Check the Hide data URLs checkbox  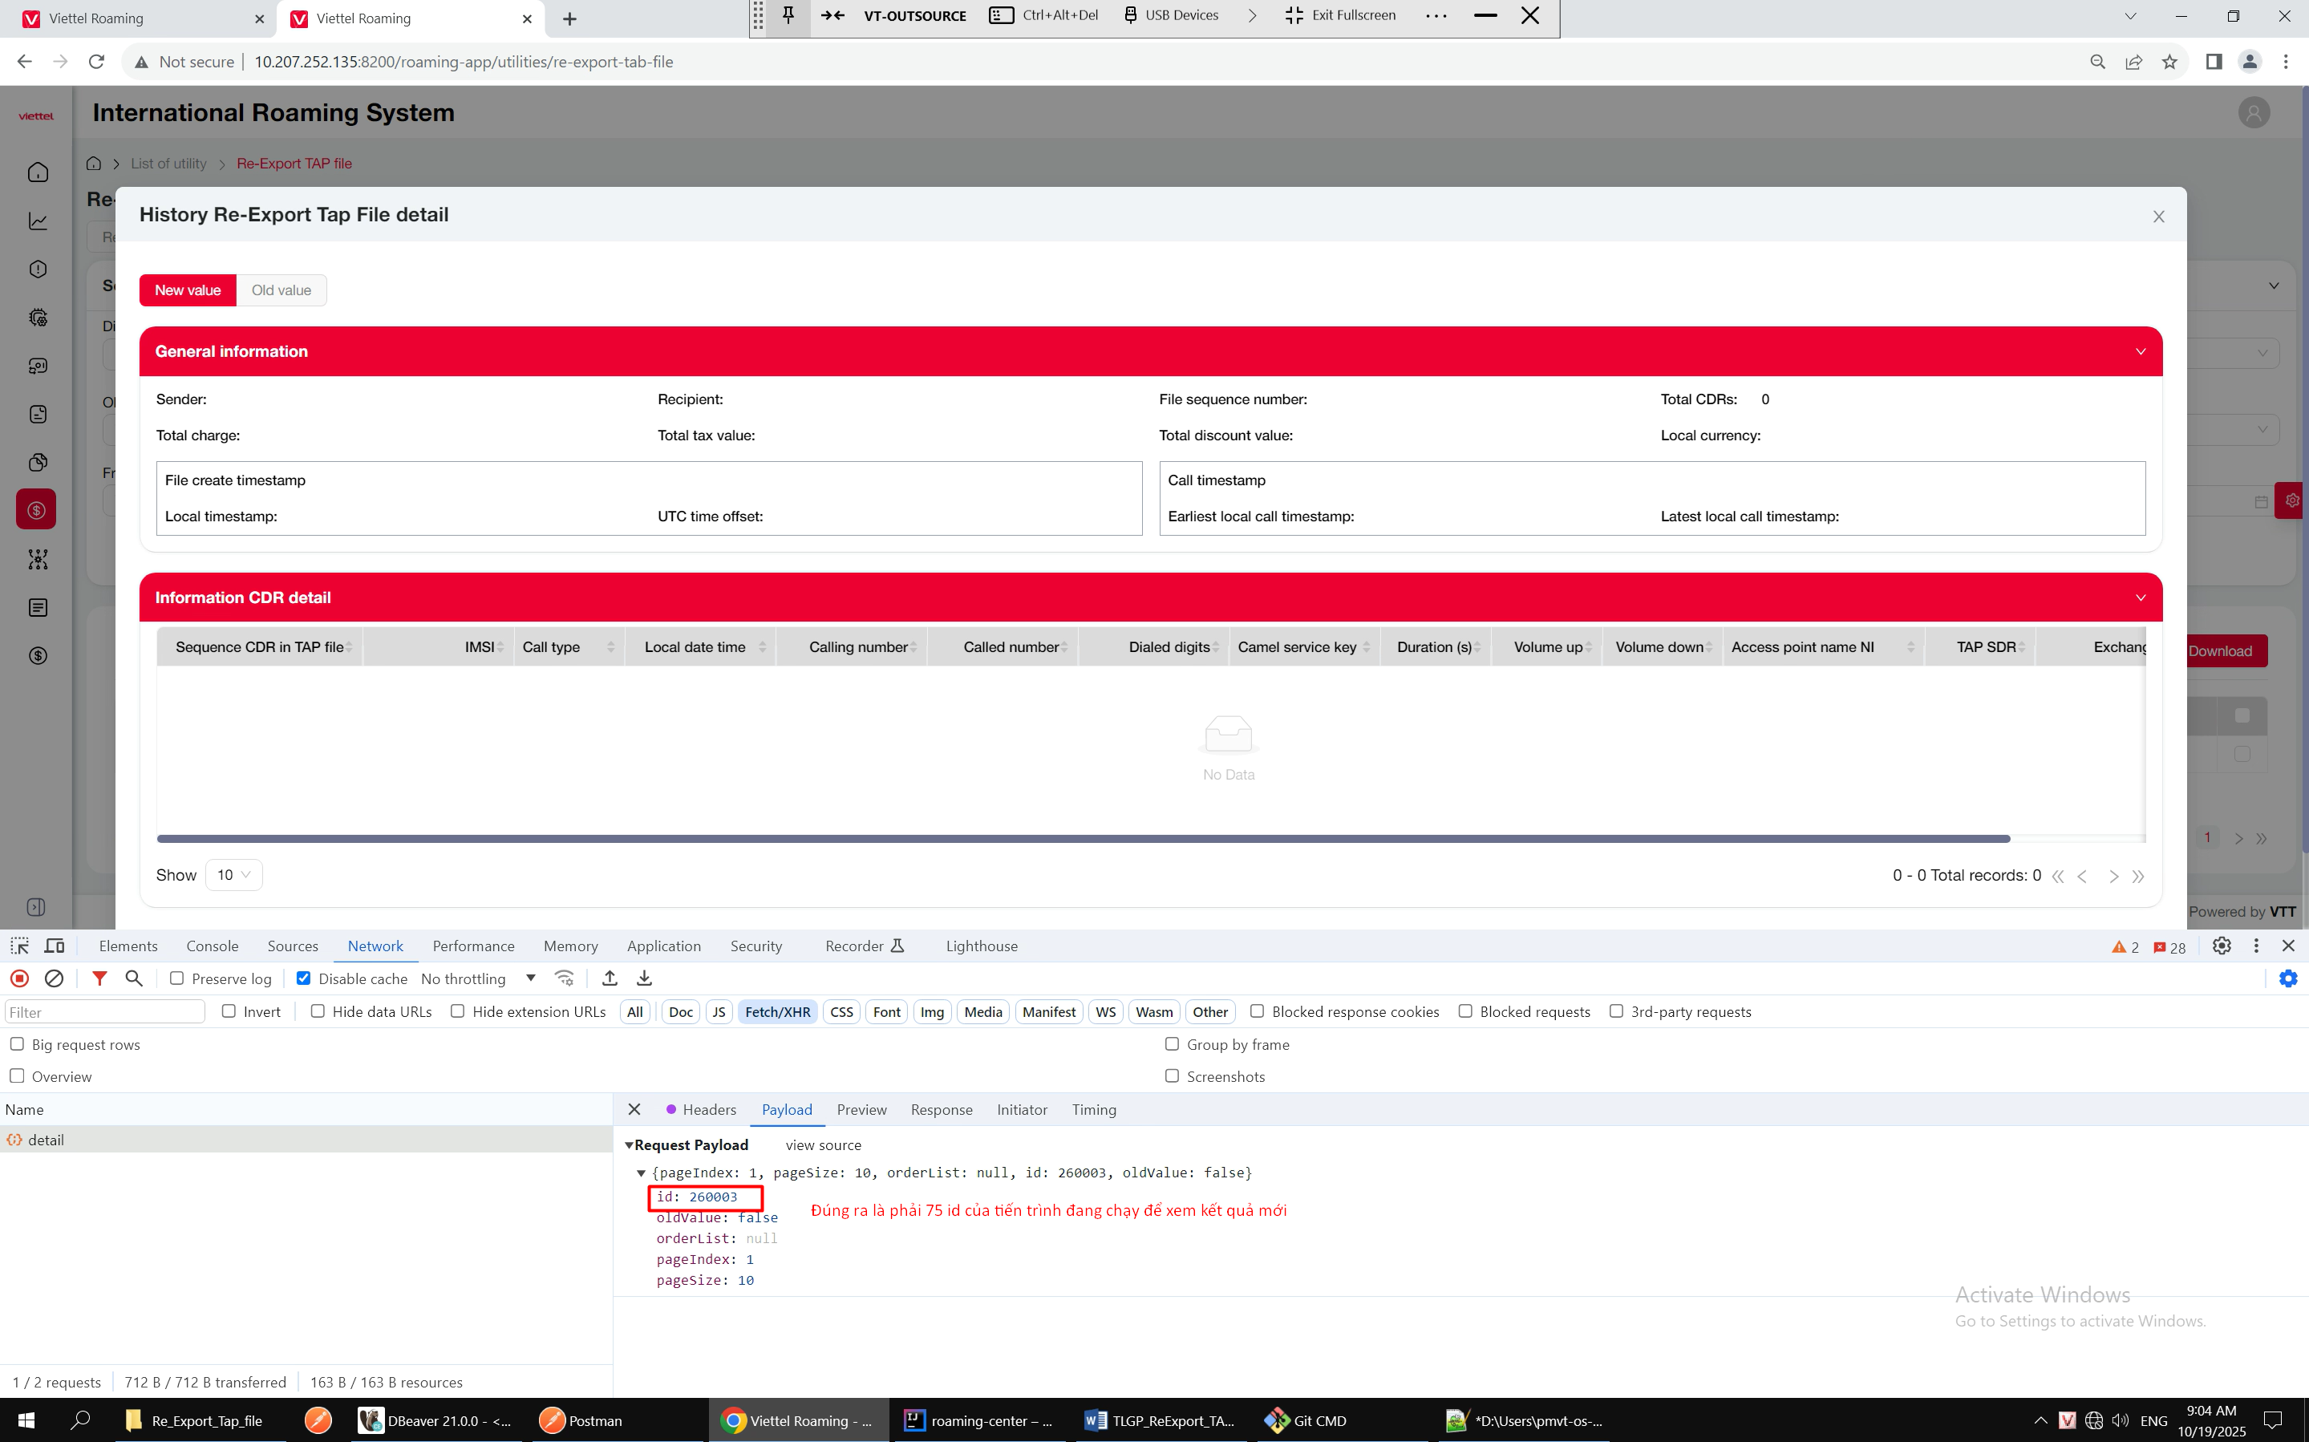tap(318, 1011)
